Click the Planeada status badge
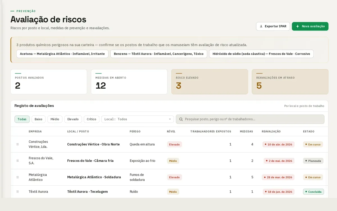This screenshot has width=337, height=211. point(313,161)
